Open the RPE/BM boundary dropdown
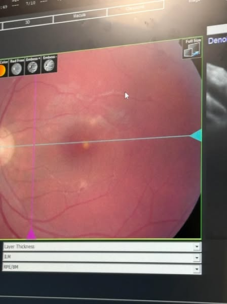 tap(102, 268)
